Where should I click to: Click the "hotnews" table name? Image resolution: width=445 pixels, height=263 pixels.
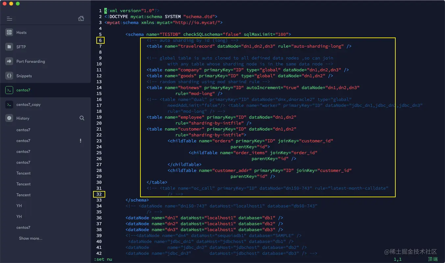pyautogui.click(x=190, y=87)
